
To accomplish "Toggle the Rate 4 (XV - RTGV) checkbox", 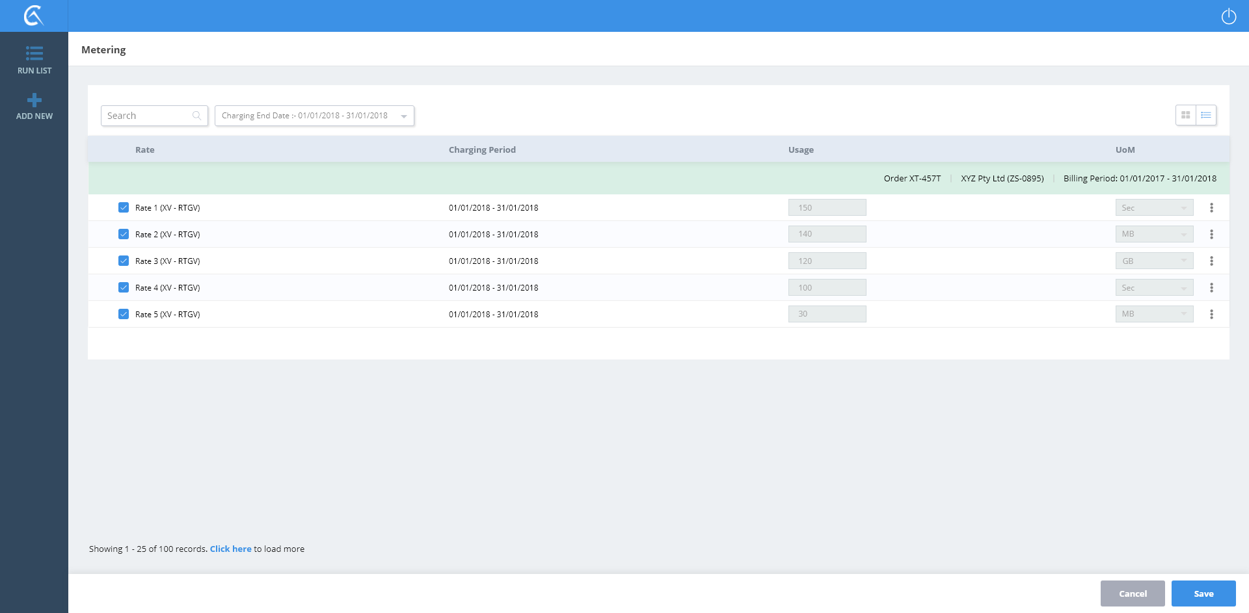I will [124, 288].
